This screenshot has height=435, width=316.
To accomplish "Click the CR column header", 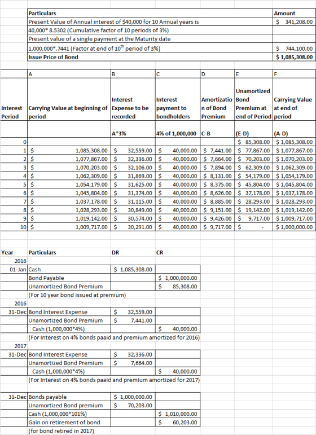I will [178, 252].
